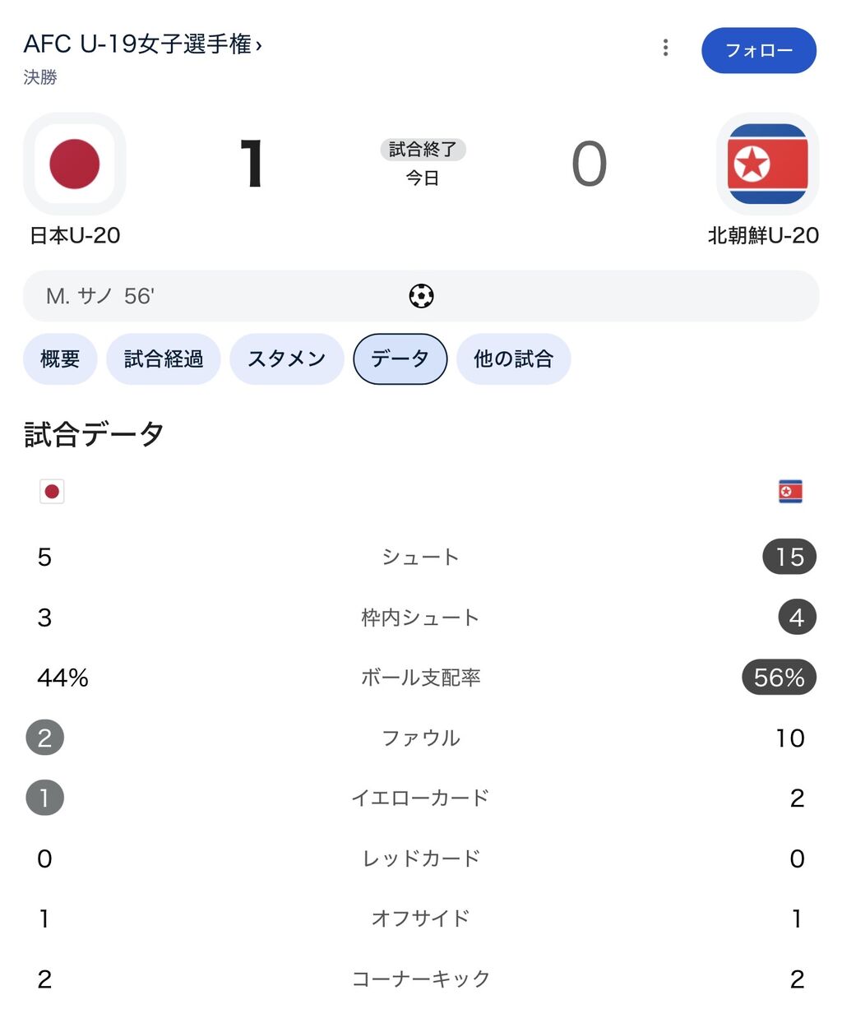Switch to the 概要 tab
842x1032 pixels.
(60, 359)
